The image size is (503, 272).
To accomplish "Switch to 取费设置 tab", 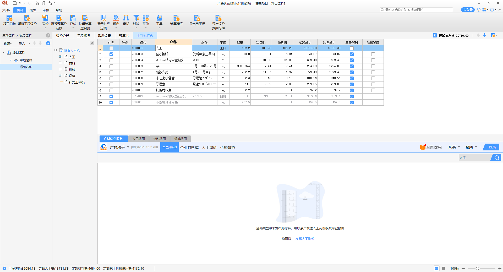I will [x=105, y=36].
